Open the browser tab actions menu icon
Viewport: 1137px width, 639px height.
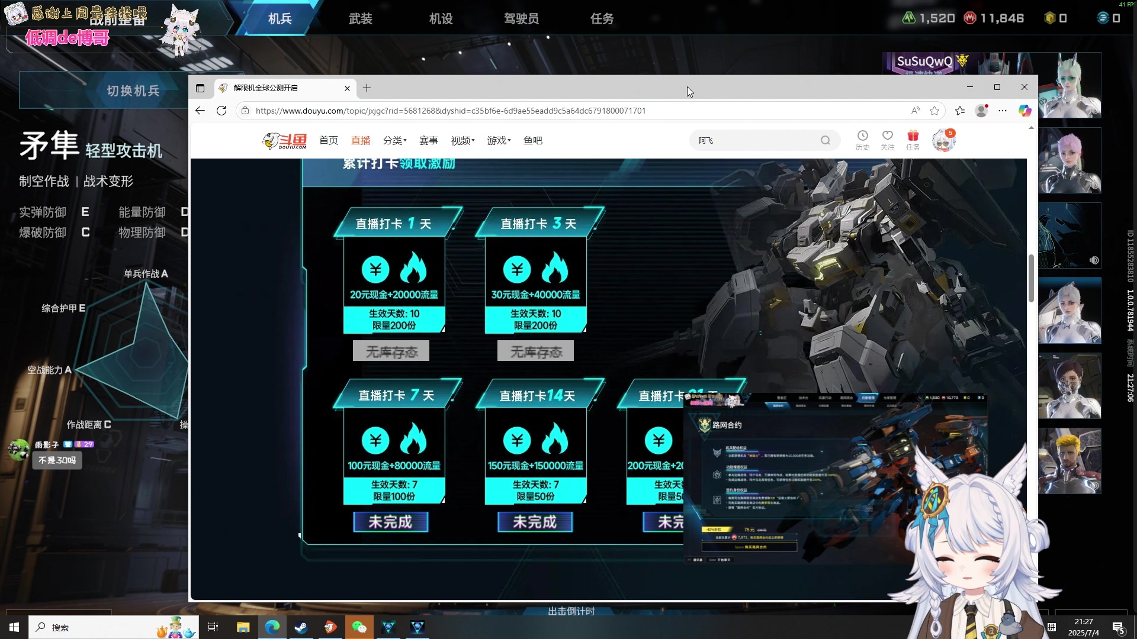coord(200,88)
